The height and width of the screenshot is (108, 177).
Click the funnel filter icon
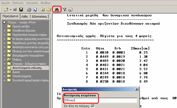[x=65, y=10]
